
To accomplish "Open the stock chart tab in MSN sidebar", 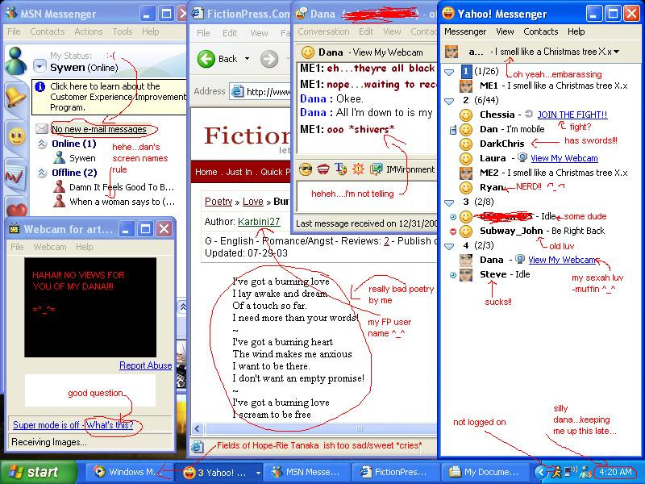I will [x=15, y=177].
